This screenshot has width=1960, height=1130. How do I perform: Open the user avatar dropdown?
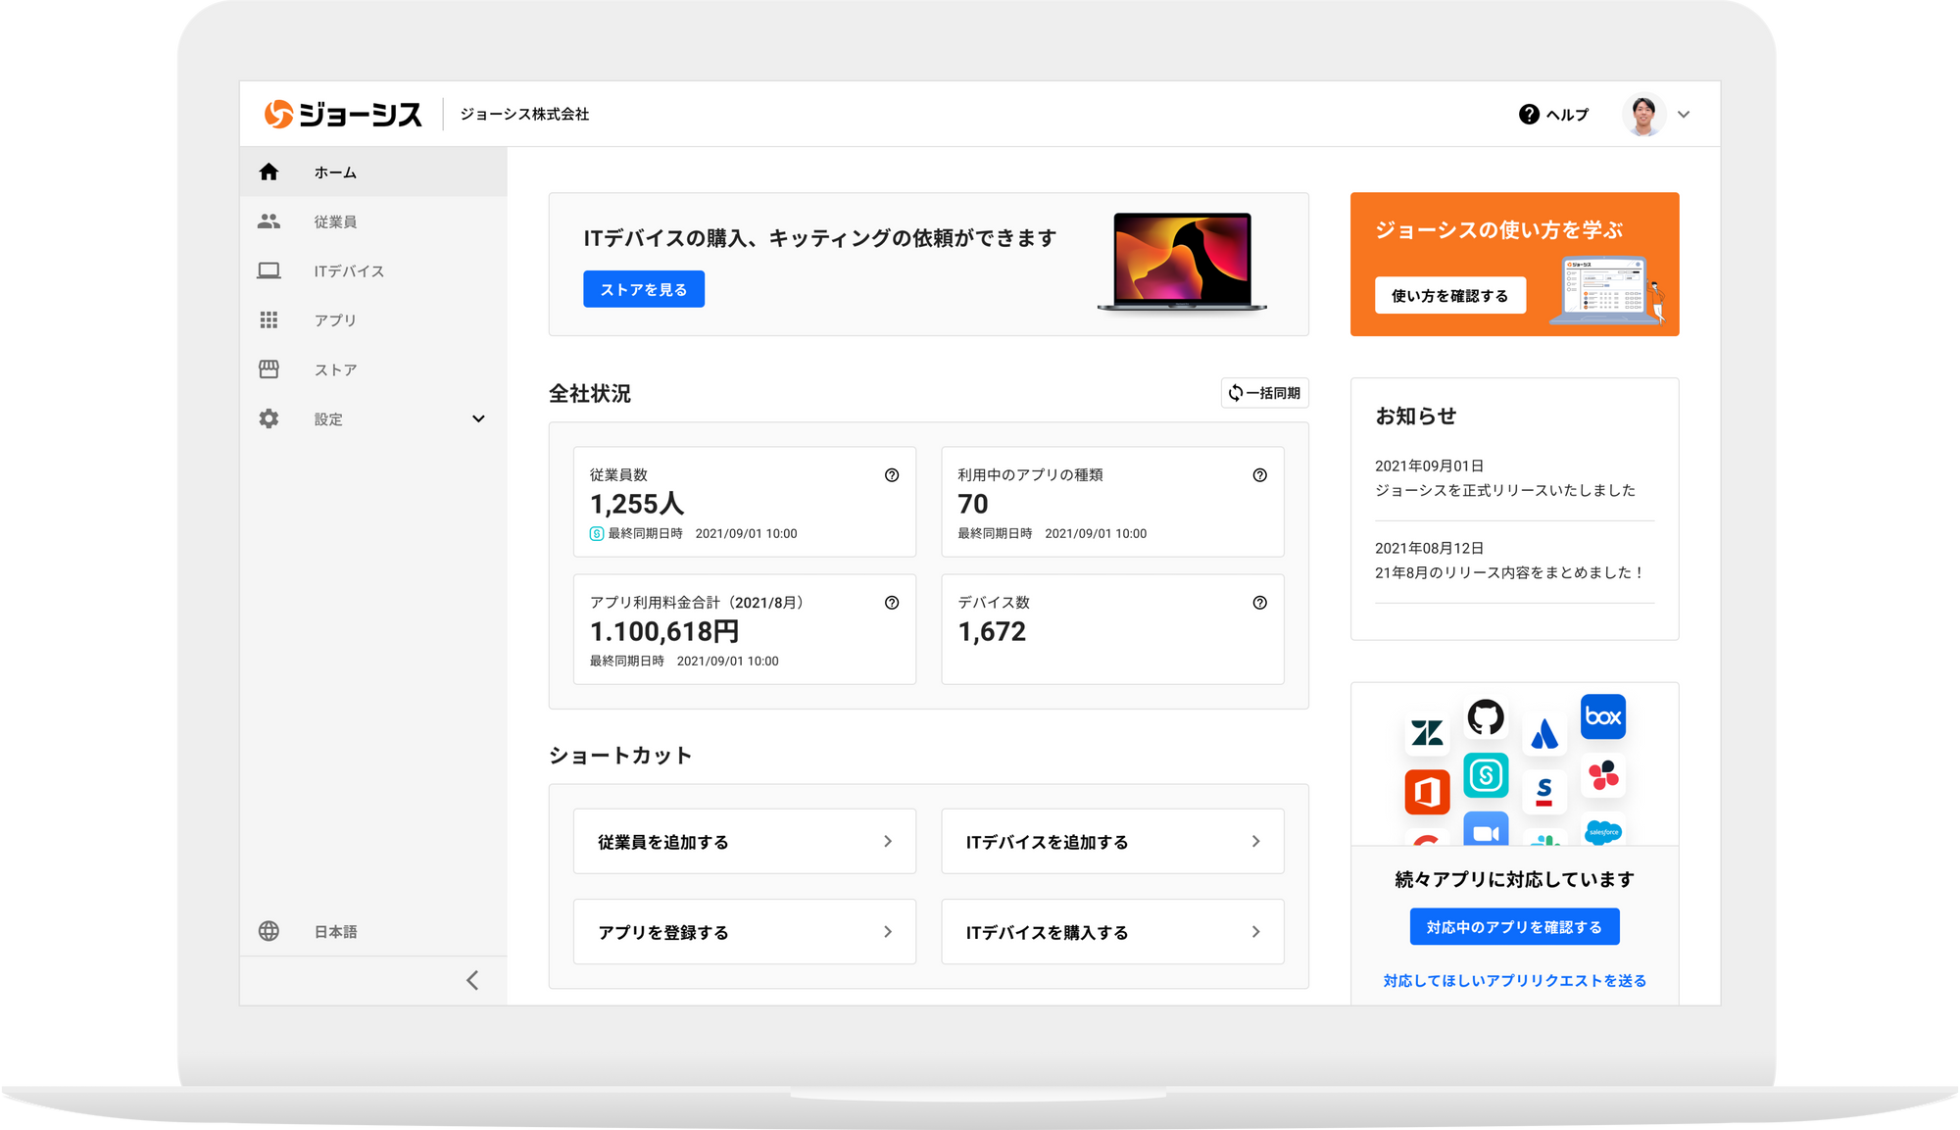coord(1644,115)
